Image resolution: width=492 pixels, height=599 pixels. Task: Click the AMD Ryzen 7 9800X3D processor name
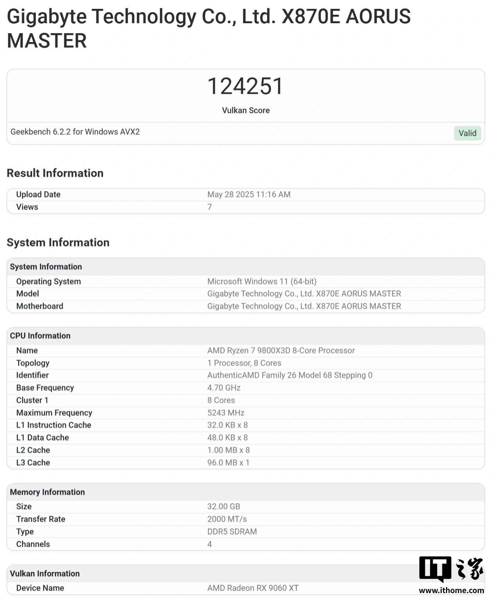pyautogui.click(x=281, y=350)
